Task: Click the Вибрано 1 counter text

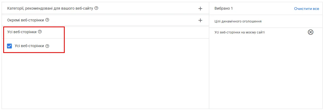Action: pyautogui.click(x=224, y=9)
